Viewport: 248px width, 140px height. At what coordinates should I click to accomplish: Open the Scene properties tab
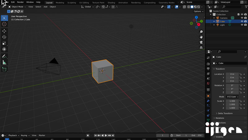tap(208, 79)
